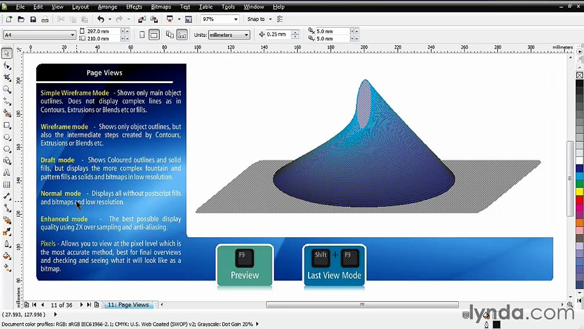Click the horizontal scrollbar thumb

(362, 305)
